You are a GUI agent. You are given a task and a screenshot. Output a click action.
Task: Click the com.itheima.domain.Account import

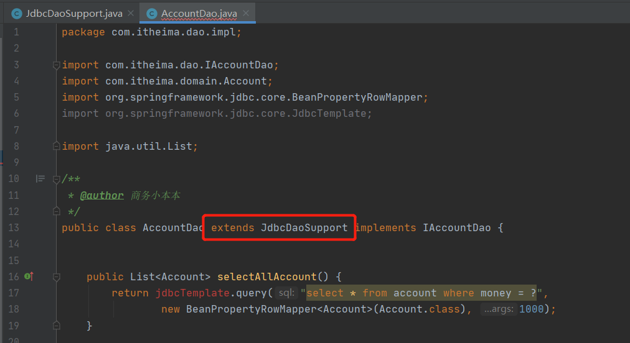186,81
